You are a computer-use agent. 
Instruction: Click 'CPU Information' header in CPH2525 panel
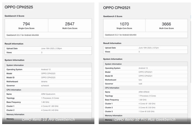tap(14, 90)
